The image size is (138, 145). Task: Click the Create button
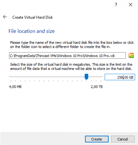pos(97,139)
